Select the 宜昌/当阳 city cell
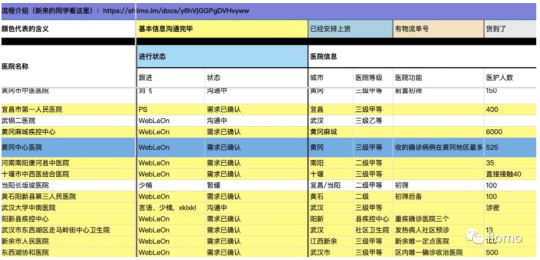 330,185
